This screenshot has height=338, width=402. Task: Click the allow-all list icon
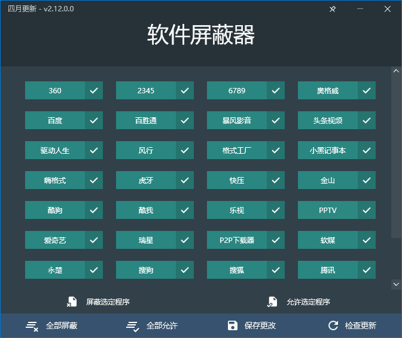[x=132, y=326]
